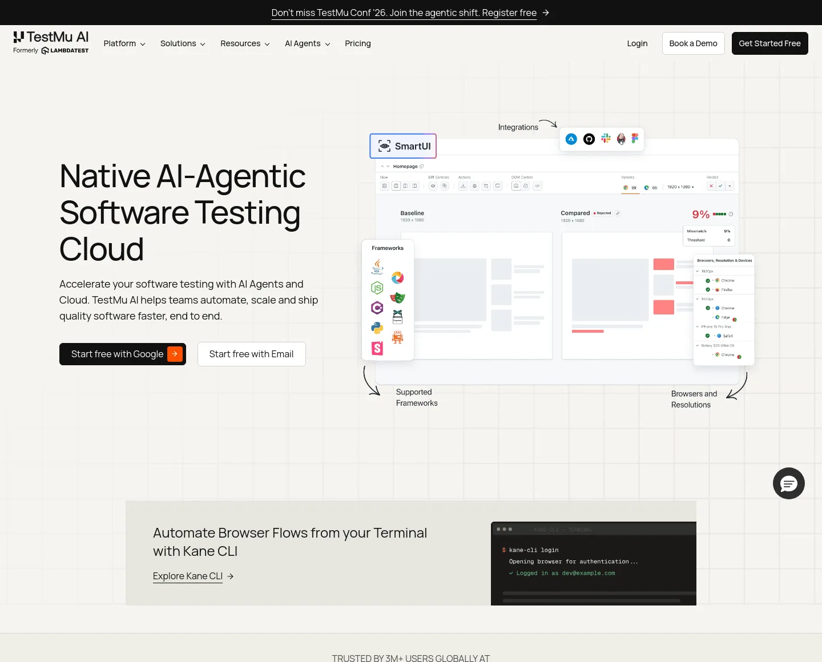Select the Chrome 20 variant tab

(x=630, y=187)
